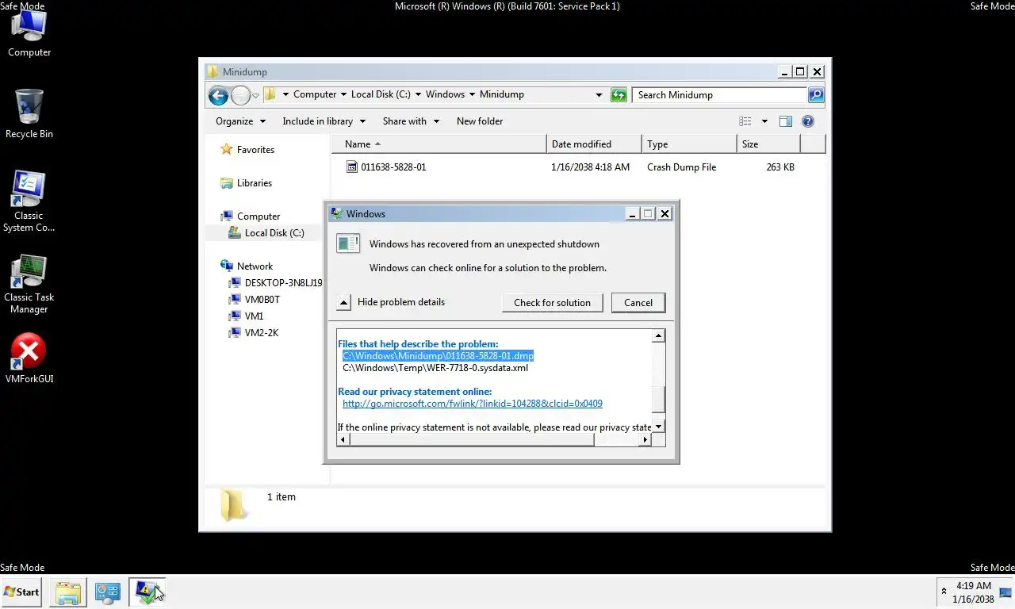Open the privacy statement go.microsoft.com link
Screen dimensions: 1015x609
tap(473, 404)
